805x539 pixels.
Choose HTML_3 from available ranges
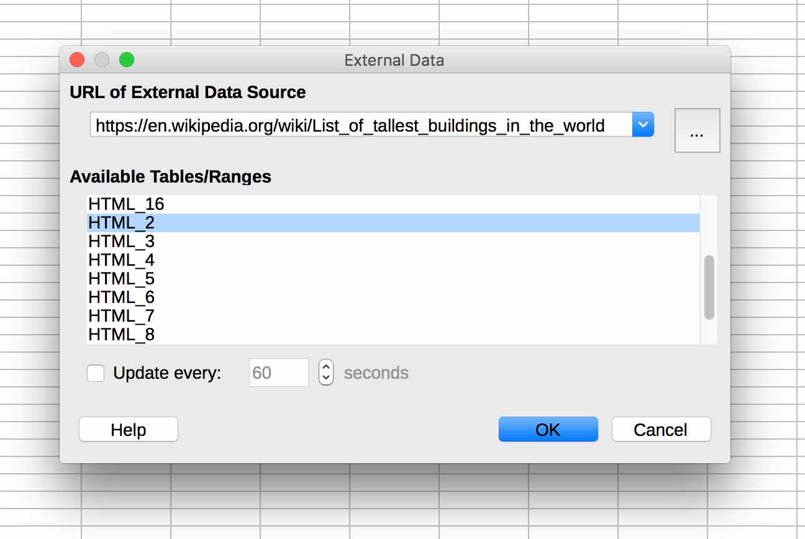pyautogui.click(x=393, y=242)
